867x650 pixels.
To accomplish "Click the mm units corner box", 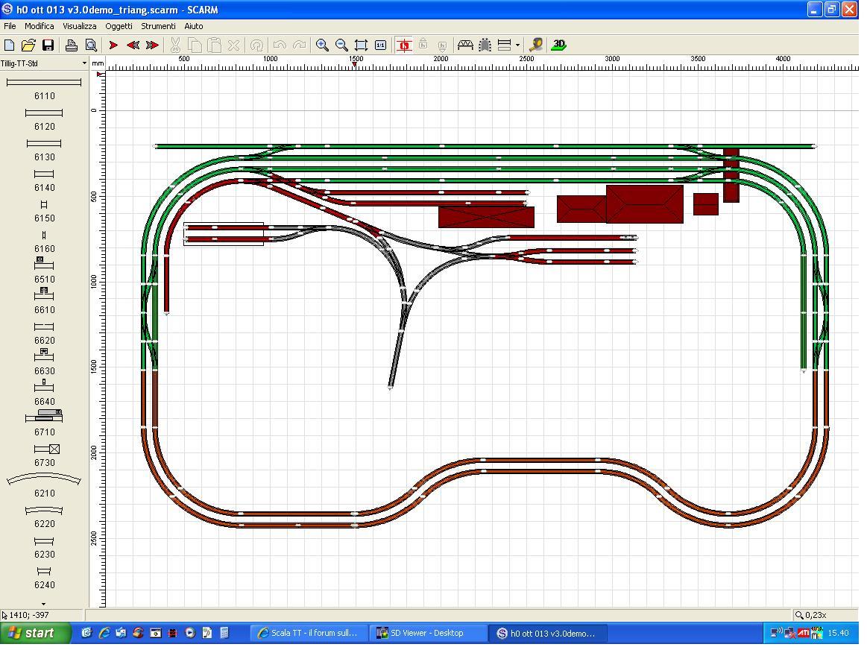I will point(98,63).
